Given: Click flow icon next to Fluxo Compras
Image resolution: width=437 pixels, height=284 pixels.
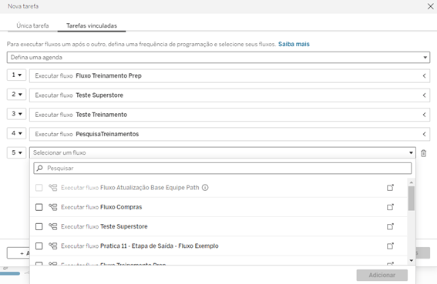Looking at the screenshot, I should point(53,207).
